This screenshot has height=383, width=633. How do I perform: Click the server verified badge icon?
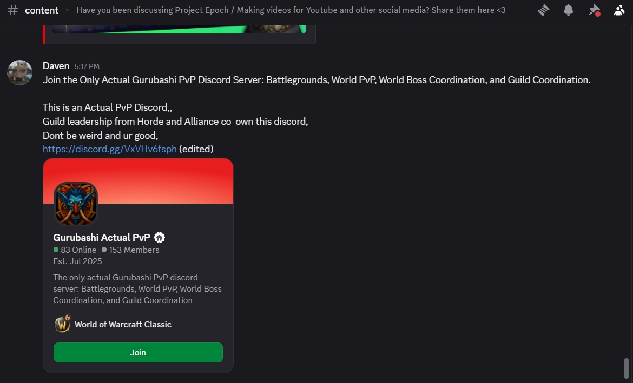coord(160,238)
